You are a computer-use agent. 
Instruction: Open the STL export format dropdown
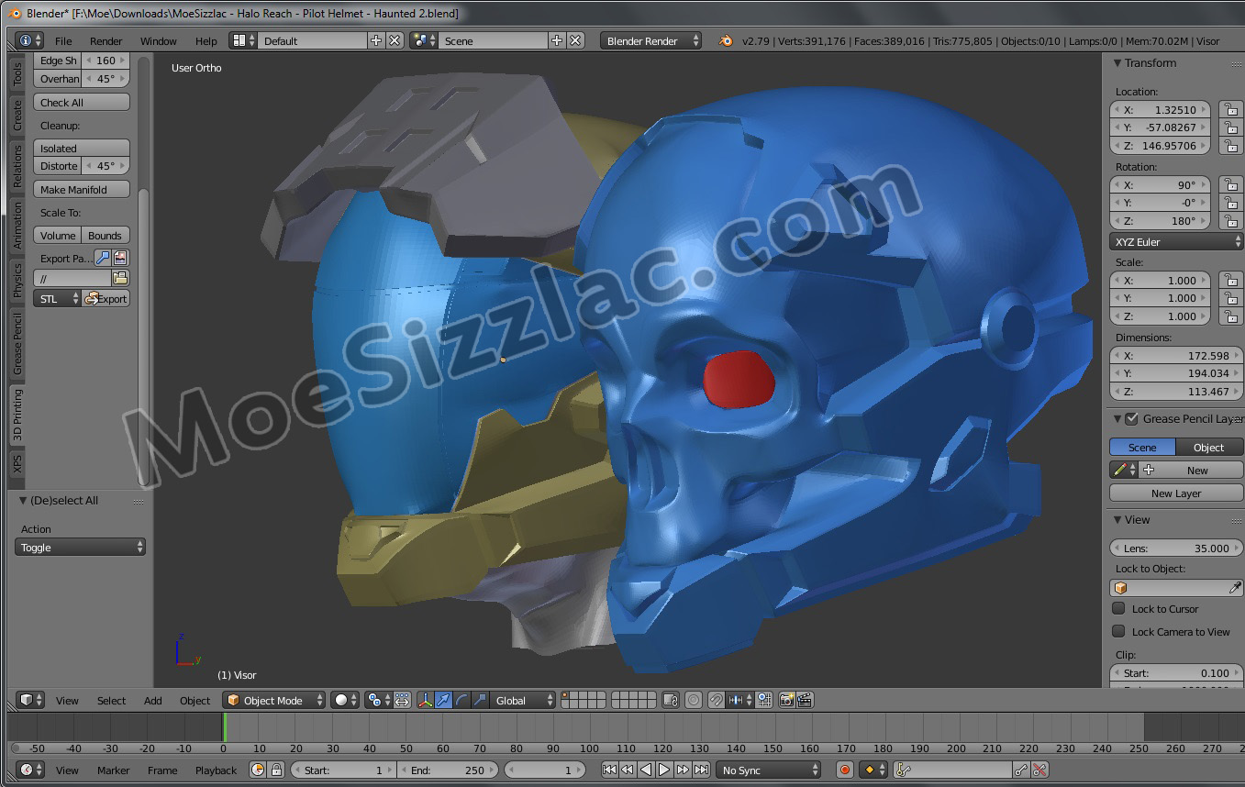tap(58, 298)
